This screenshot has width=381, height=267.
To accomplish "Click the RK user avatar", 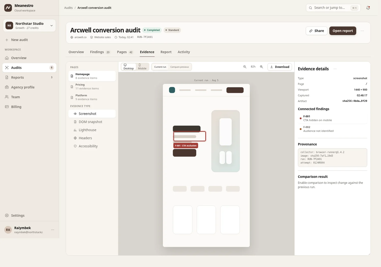I will (8, 230).
